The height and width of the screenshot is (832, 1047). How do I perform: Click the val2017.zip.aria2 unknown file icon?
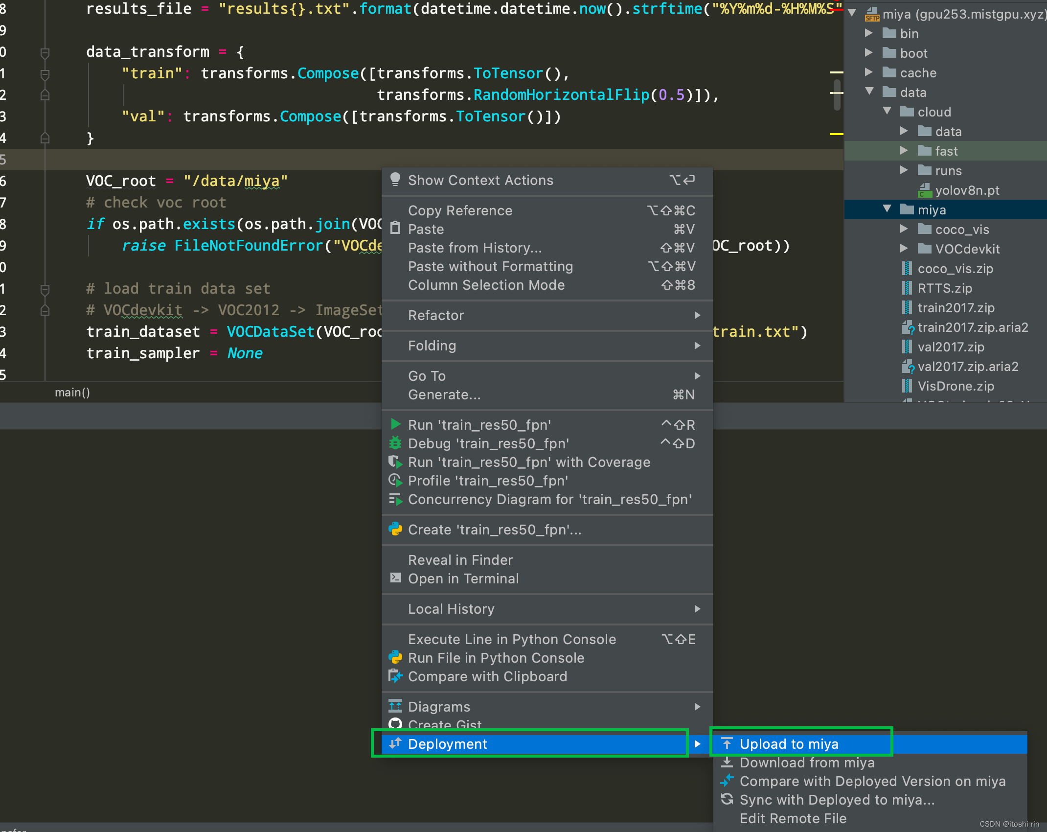point(908,366)
